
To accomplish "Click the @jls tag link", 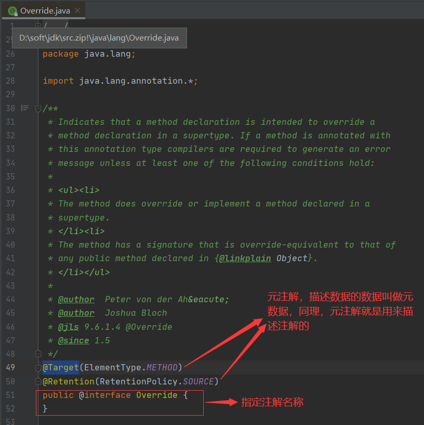I will click(x=69, y=326).
